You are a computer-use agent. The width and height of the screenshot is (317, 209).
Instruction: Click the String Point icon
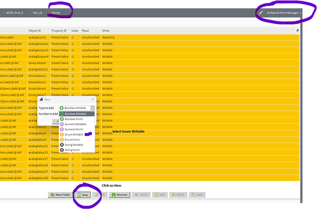(x=62, y=150)
